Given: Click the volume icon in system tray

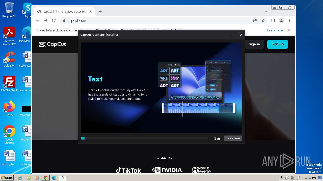Looking at the screenshot, I should (287, 178).
